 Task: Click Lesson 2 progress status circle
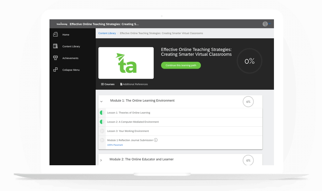click(x=102, y=122)
